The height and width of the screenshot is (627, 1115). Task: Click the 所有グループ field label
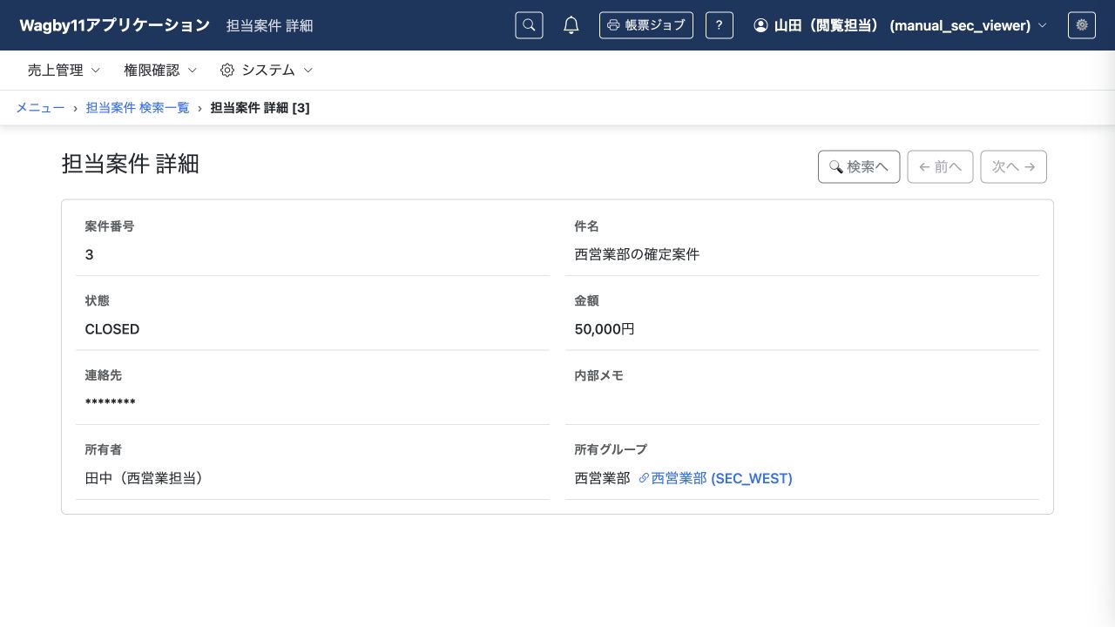click(x=612, y=449)
